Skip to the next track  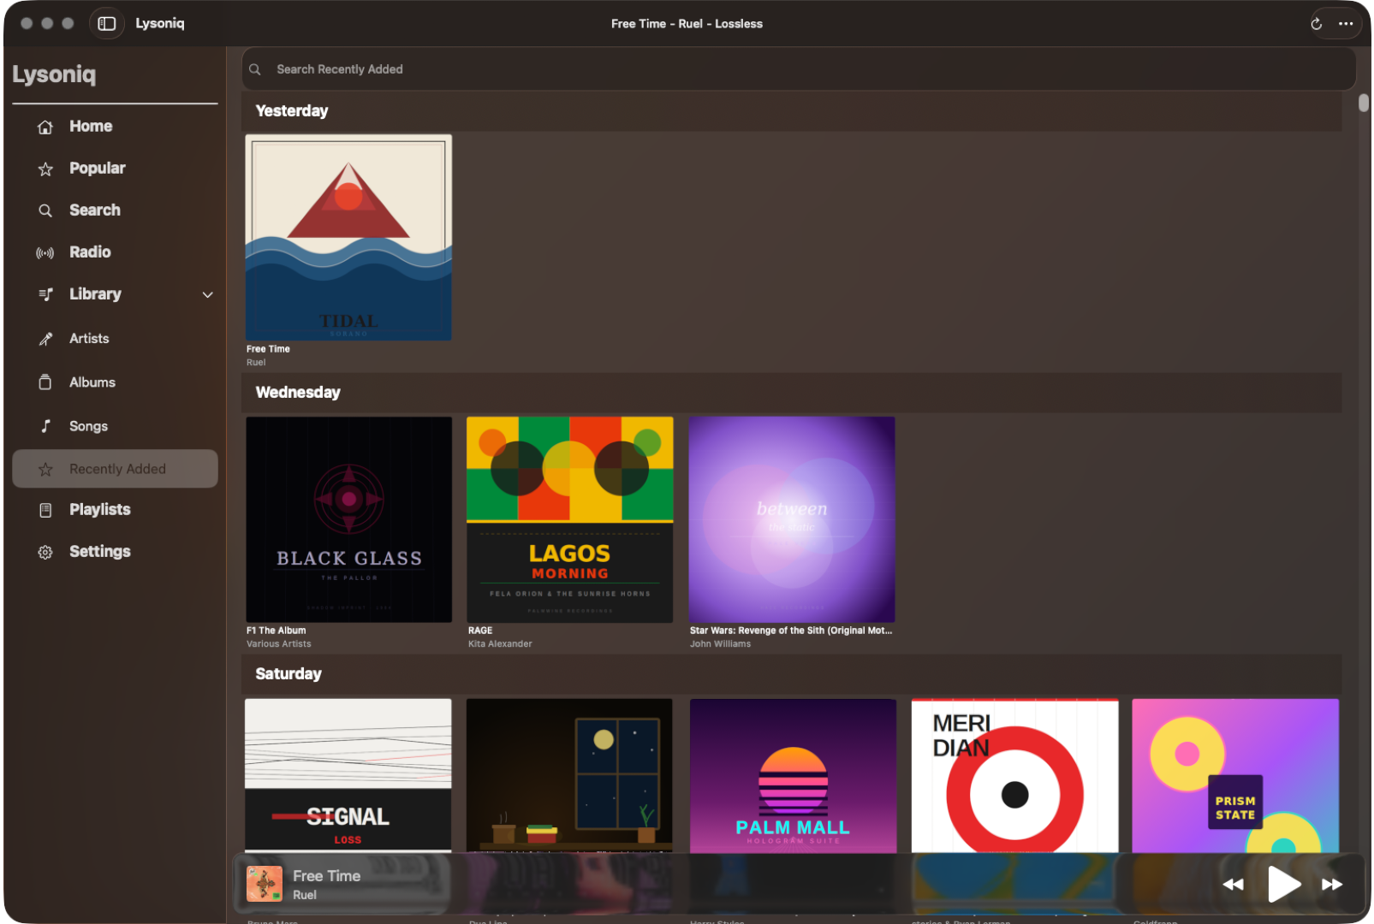click(1332, 884)
